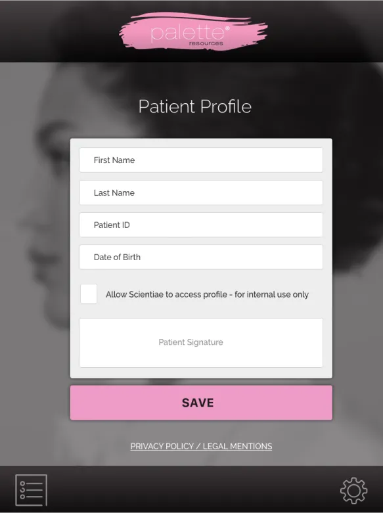The width and height of the screenshot is (383, 513).
Task: Tap the Patient Signature box
Action: 201,342
